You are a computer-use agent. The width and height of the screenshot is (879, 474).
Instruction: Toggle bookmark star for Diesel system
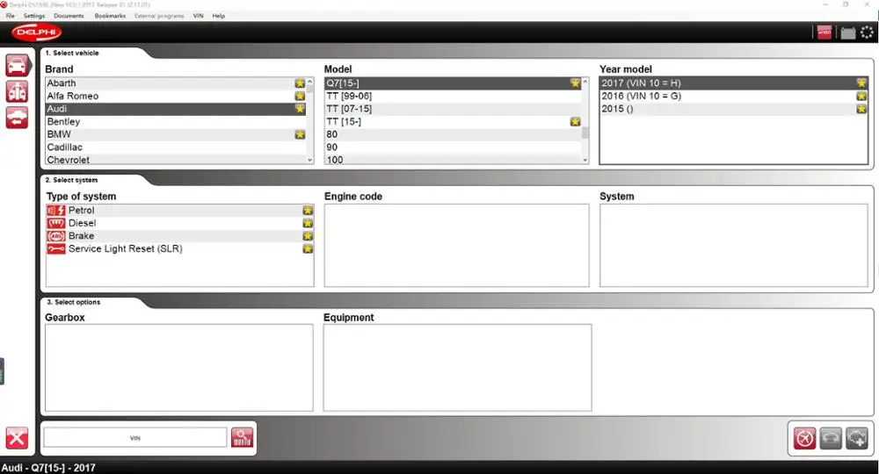click(x=308, y=223)
